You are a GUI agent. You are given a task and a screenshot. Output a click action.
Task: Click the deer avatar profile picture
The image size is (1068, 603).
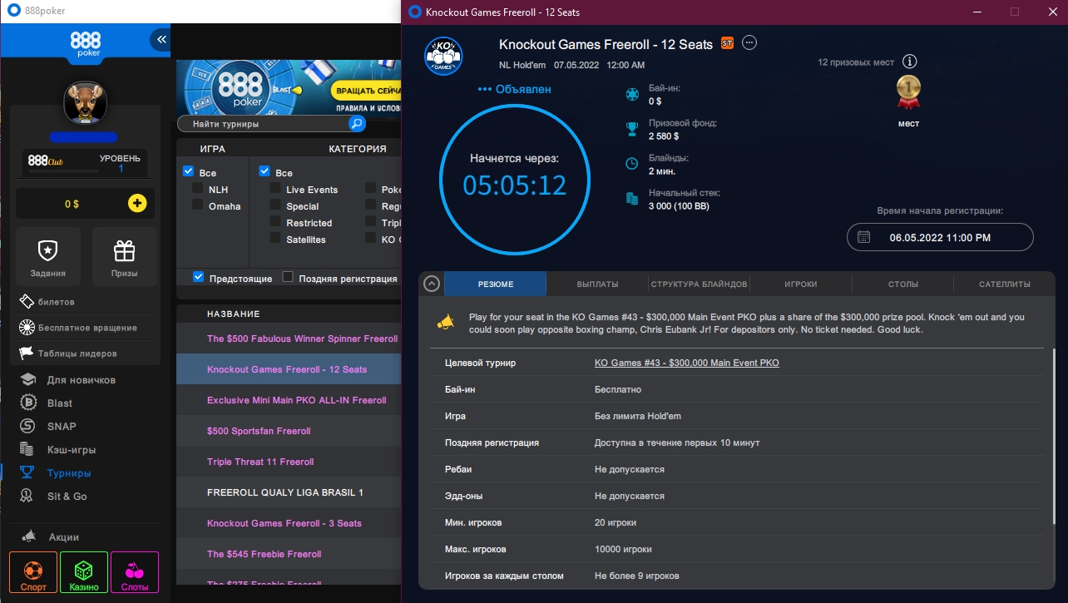point(85,103)
